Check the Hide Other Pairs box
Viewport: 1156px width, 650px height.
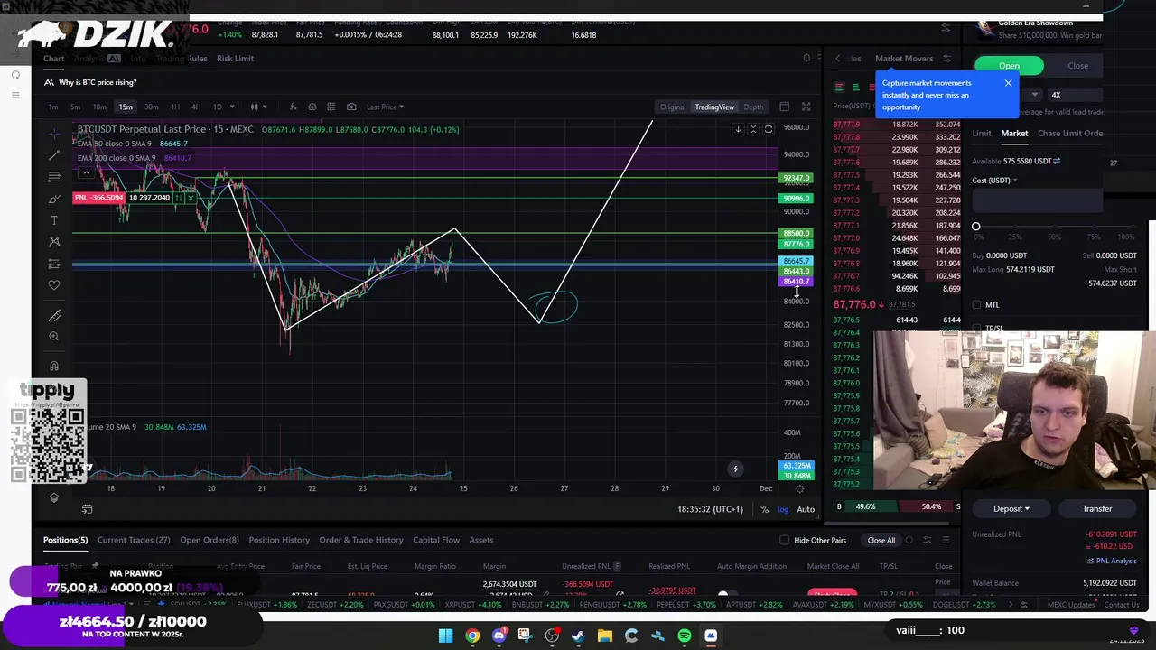(x=784, y=540)
